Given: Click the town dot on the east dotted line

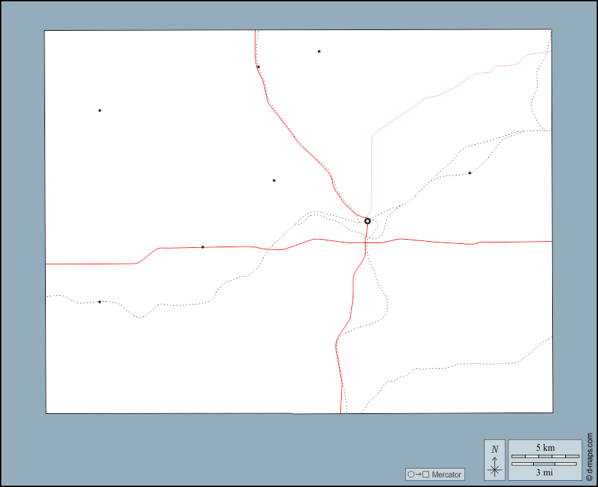Looking at the screenshot, I should tap(470, 173).
